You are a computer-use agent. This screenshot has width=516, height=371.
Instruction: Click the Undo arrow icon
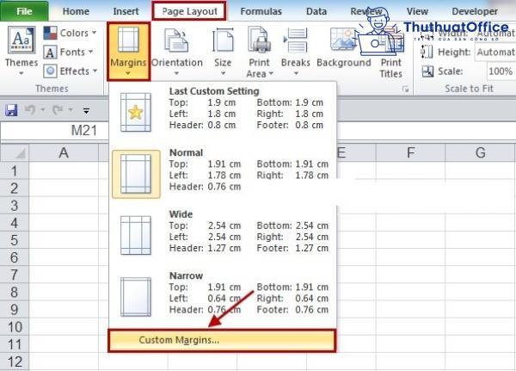coord(30,109)
